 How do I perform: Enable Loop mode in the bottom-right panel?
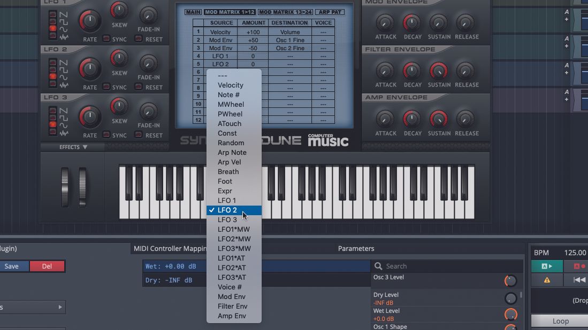(x=560, y=320)
